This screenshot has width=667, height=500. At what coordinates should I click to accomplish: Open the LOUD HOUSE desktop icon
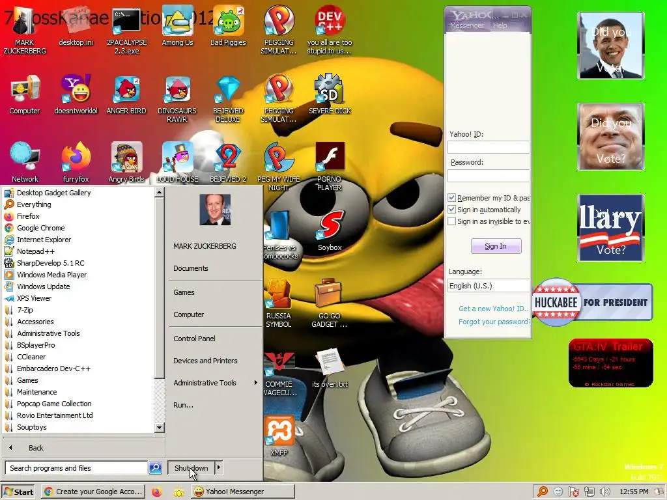(177, 163)
